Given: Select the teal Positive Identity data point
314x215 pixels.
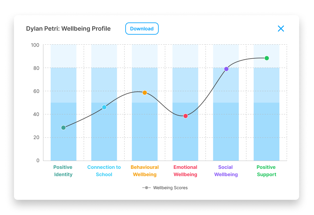Looking at the screenshot, I should pyautogui.click(x=63, y=128).
